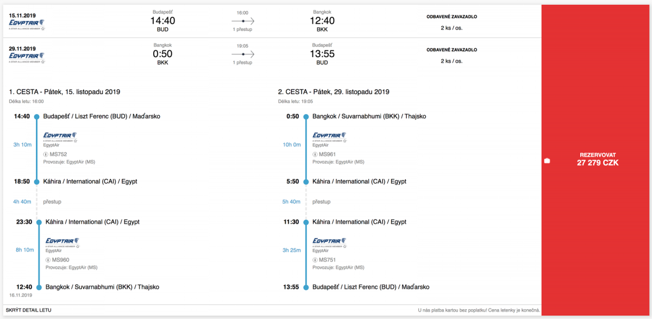Collapse details via Skrýt detail letu
Screen dimensions: 652x319
[29, 310]
